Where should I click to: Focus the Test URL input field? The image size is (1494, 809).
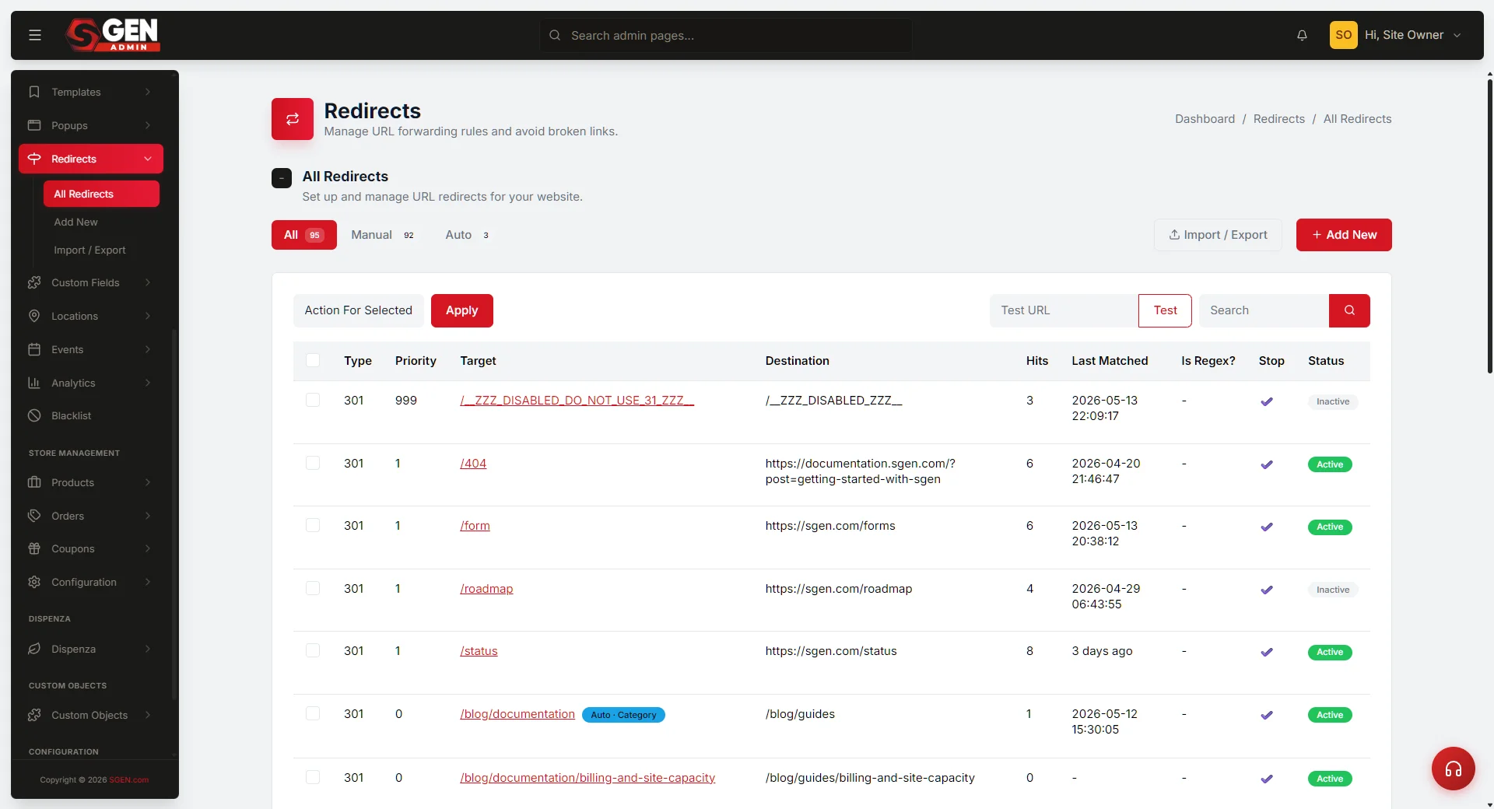pos(1064,310)
